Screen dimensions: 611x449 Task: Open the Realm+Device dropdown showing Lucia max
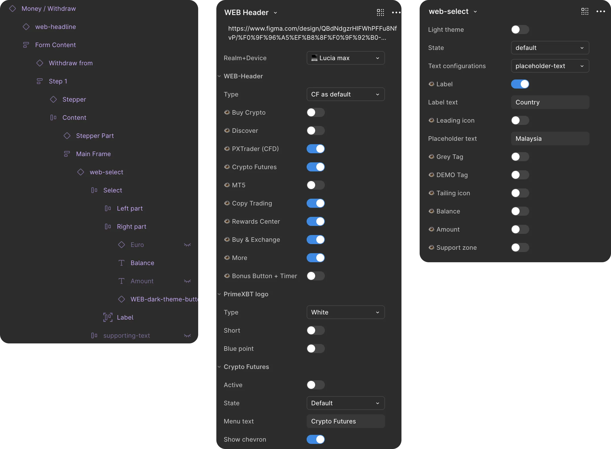click(x=346, y=58)
